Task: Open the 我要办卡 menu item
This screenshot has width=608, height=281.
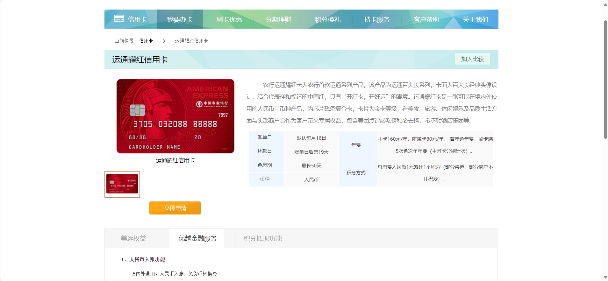Action: pyautogui.click(x=180, y=19)
